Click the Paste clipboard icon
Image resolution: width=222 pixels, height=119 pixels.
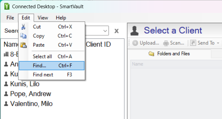[x=23, y=45]
